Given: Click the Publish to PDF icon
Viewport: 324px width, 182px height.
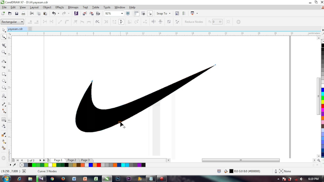Looking at the screenshot, I should [x=98, y=13].
